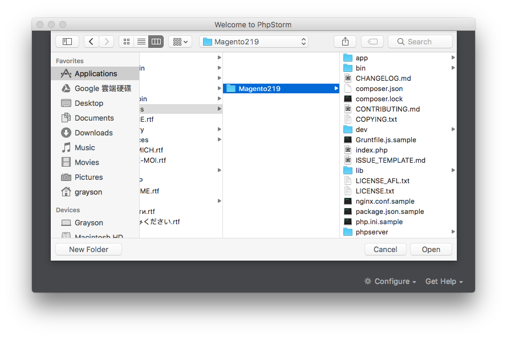Select Applications in Favorites sidebar
Screen dimensions: 507x338
pyautogui.click(x=95, y=73)
